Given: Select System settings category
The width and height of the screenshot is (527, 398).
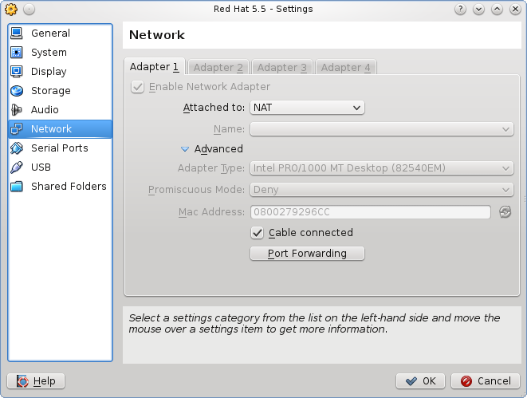Looking at the screenshot, I should [x=60, y=52].
